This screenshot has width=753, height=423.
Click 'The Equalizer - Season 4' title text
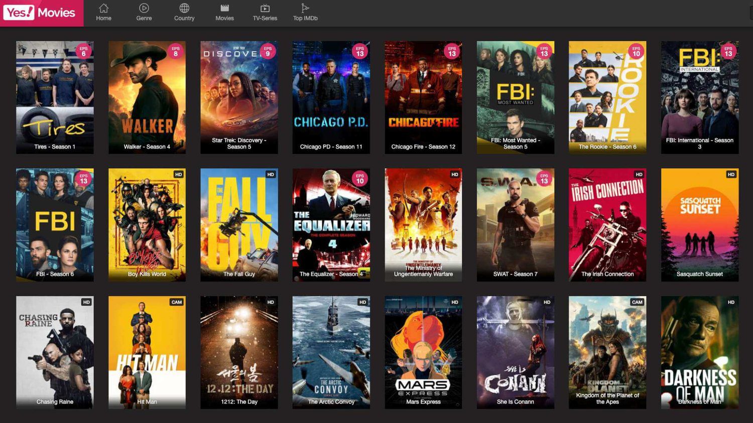pyautogui.click(x=331, y=274)
